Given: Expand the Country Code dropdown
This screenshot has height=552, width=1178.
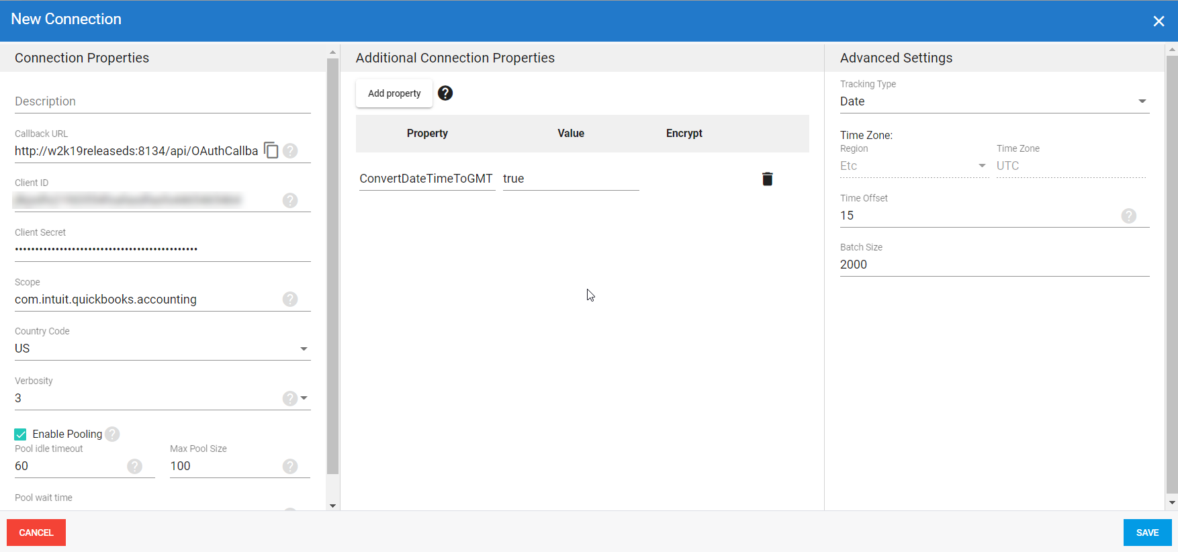Looking at the screenshot, I should point(304,349).
